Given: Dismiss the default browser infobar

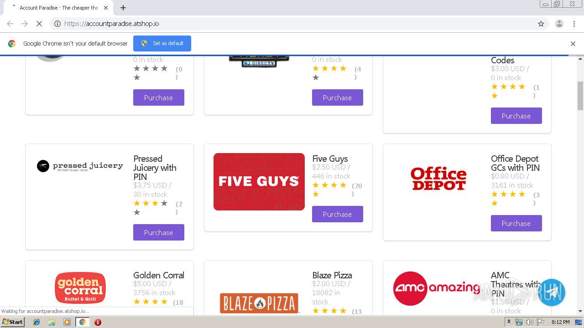Looking at the screenshot, I should click(x=573, y=44).
